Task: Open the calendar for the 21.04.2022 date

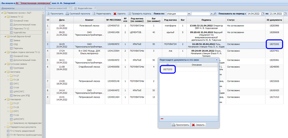Action: [285, 14]
